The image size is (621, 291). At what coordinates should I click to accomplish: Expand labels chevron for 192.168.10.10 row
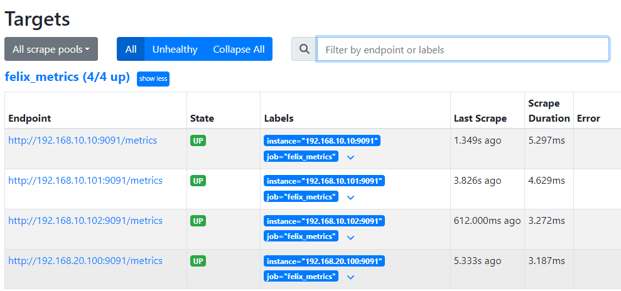click(x=350, y=157)
